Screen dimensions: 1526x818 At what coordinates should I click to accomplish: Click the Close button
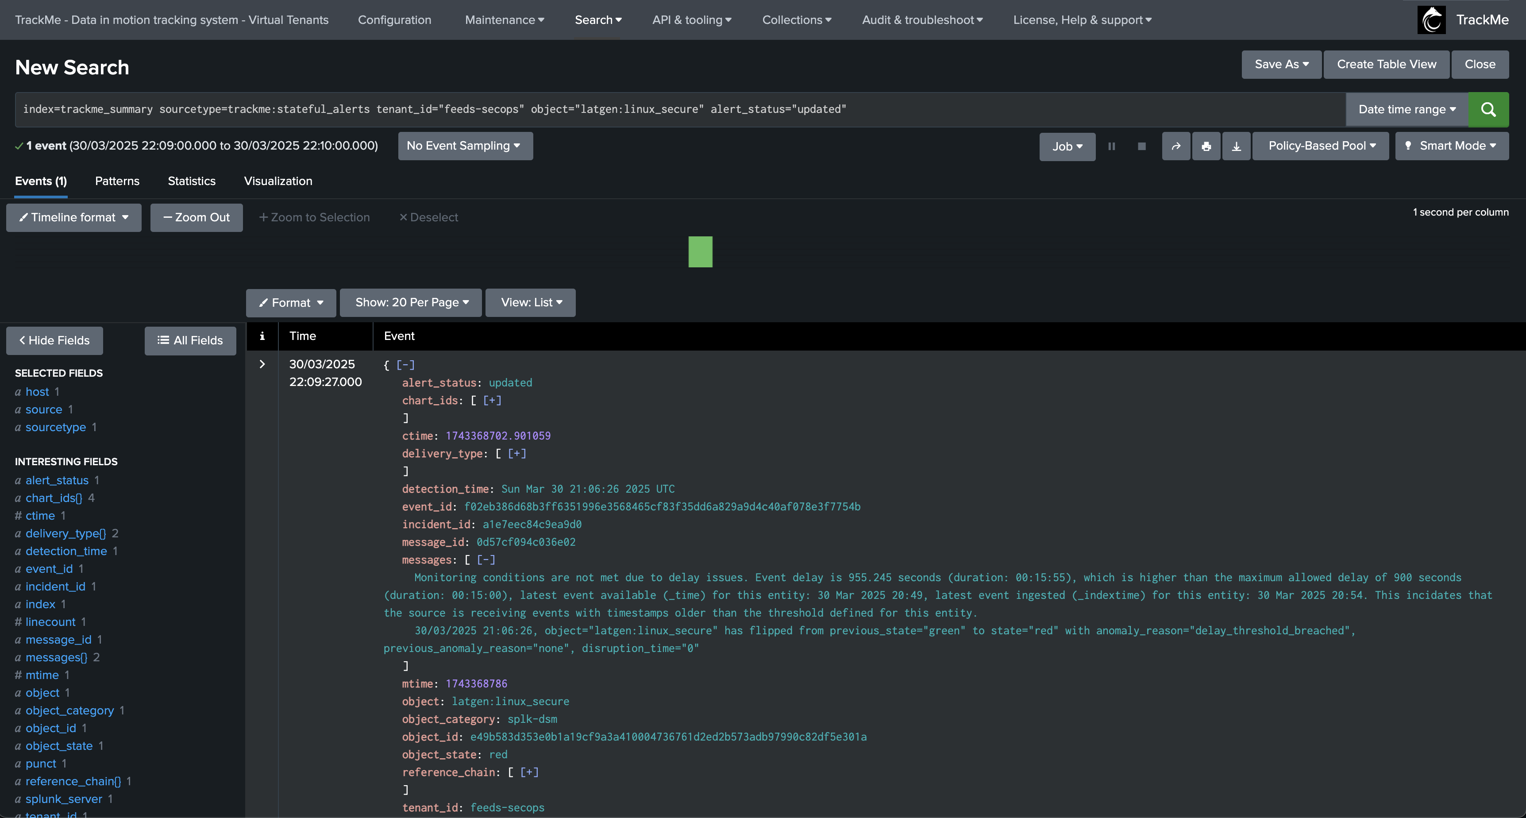(x=1480, y=65)
